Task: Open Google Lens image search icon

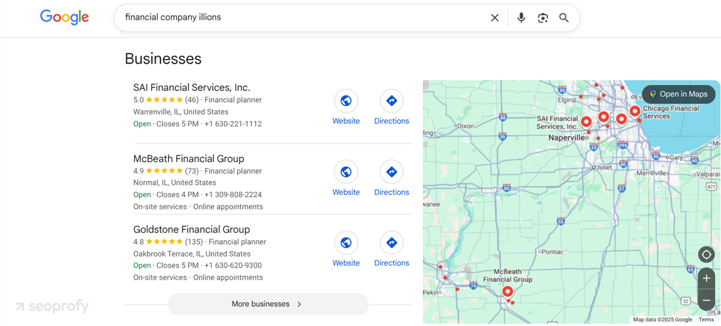Action: point(543,18)
